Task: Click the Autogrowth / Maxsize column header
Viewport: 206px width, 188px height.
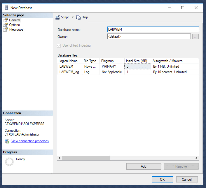Action: tap(175, 61)
